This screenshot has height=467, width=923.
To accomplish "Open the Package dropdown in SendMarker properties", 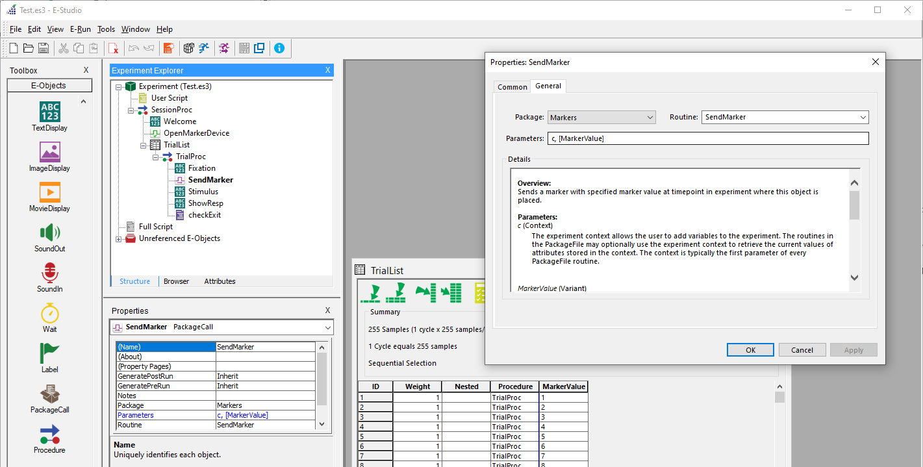I will 650,117.
